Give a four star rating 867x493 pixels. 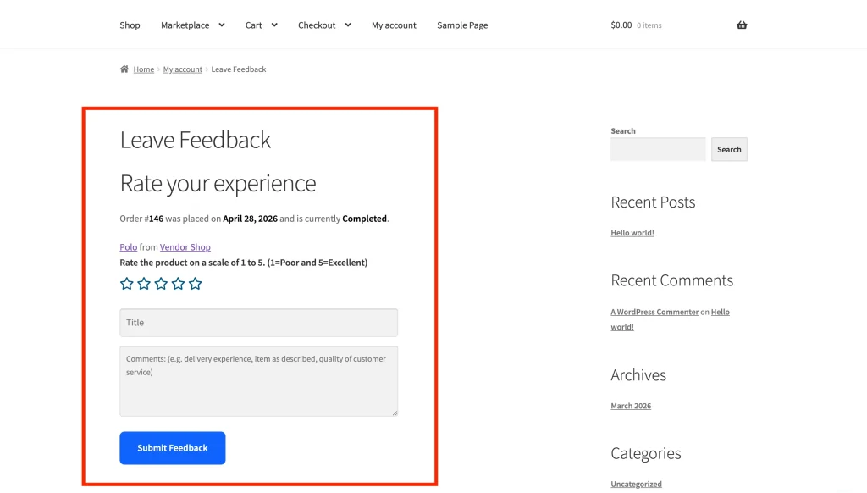pos(178,284)
